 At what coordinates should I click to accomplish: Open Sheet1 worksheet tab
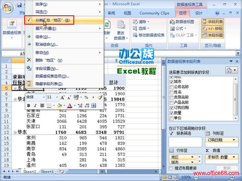(47, 172)
